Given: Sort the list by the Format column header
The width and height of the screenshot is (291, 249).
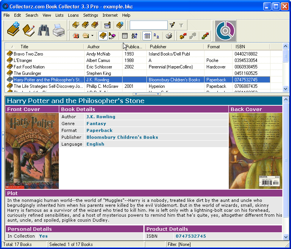Looking at the screenshot, I should tap(218, 47).
